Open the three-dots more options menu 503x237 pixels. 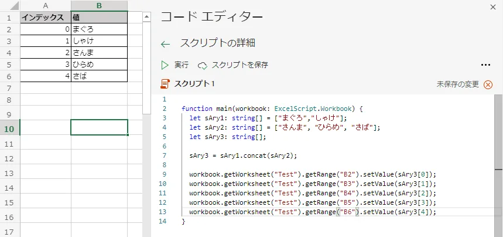click(485, 65)
